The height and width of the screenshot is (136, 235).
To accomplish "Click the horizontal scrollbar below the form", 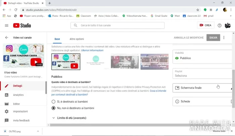I will (135, 125).
